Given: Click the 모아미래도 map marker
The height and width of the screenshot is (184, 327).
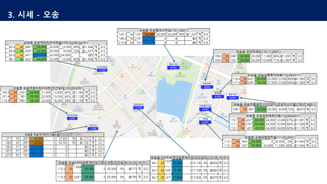Looking at the screenshot, I should (x=207, y=85).
